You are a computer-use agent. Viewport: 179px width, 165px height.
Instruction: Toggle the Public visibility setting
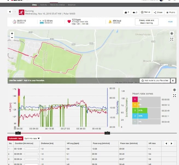[x=171, y=13]
